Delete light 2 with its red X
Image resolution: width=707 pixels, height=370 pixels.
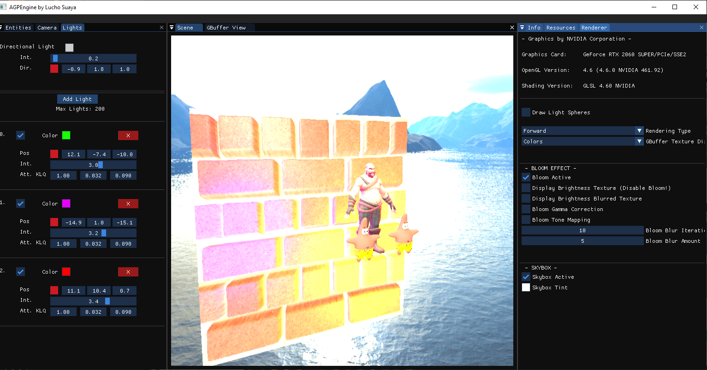(128, 272)
